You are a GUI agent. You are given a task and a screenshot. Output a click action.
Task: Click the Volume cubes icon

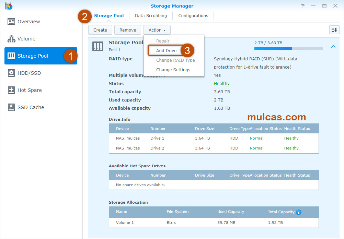[x=11, y=39]
